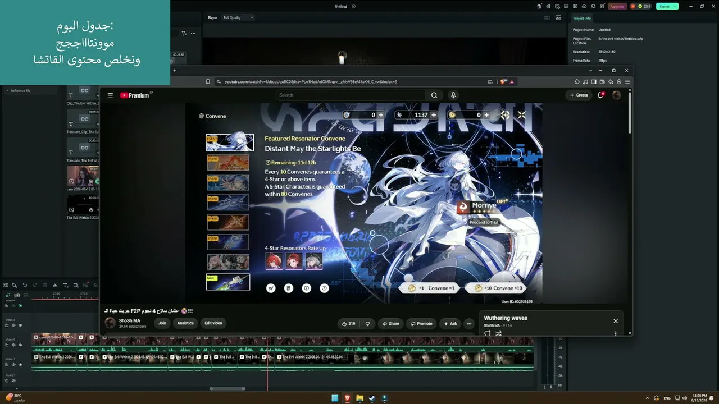
Task: Undo last edit in timeline toolbar
Action: (x=25, y=285)
